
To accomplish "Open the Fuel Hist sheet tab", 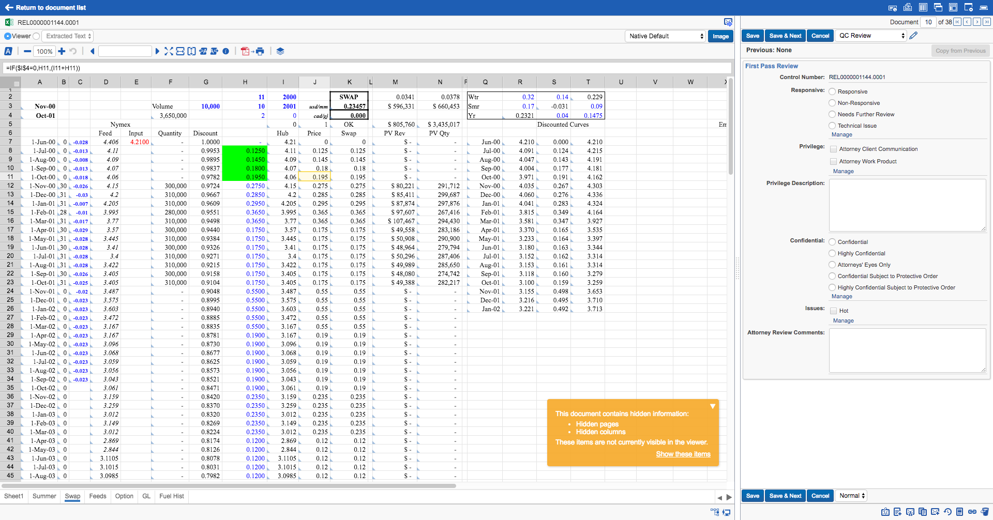I will pos(172,496).
